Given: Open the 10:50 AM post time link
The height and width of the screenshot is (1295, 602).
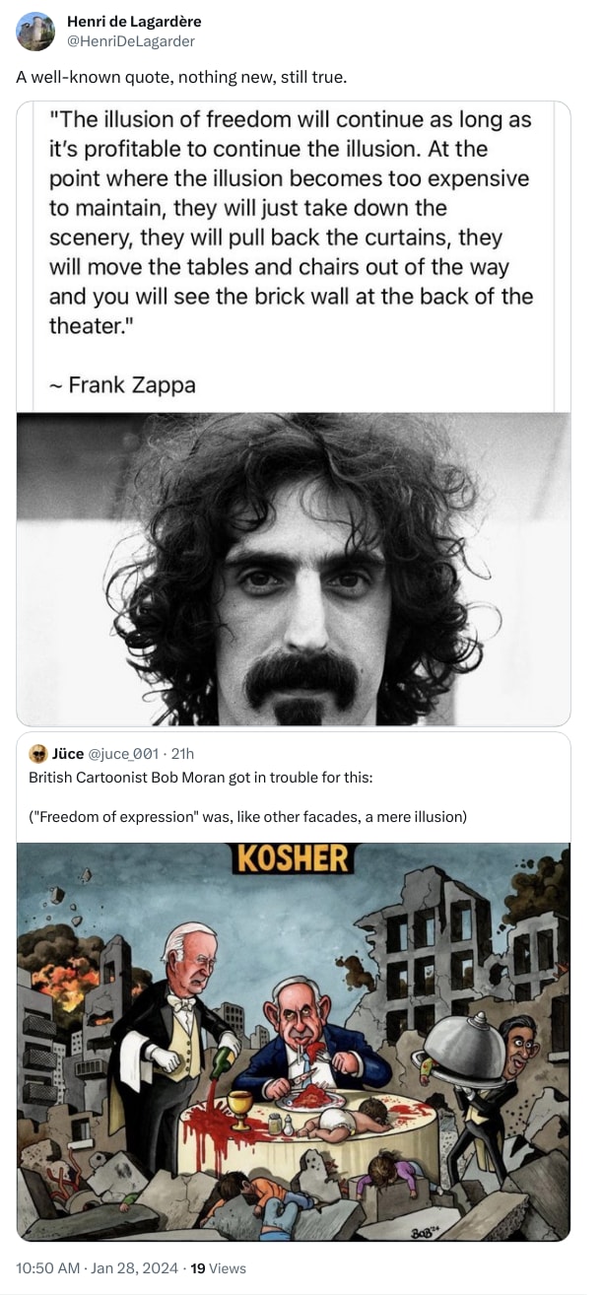Looking at the screenshot, I should 48,1267.
